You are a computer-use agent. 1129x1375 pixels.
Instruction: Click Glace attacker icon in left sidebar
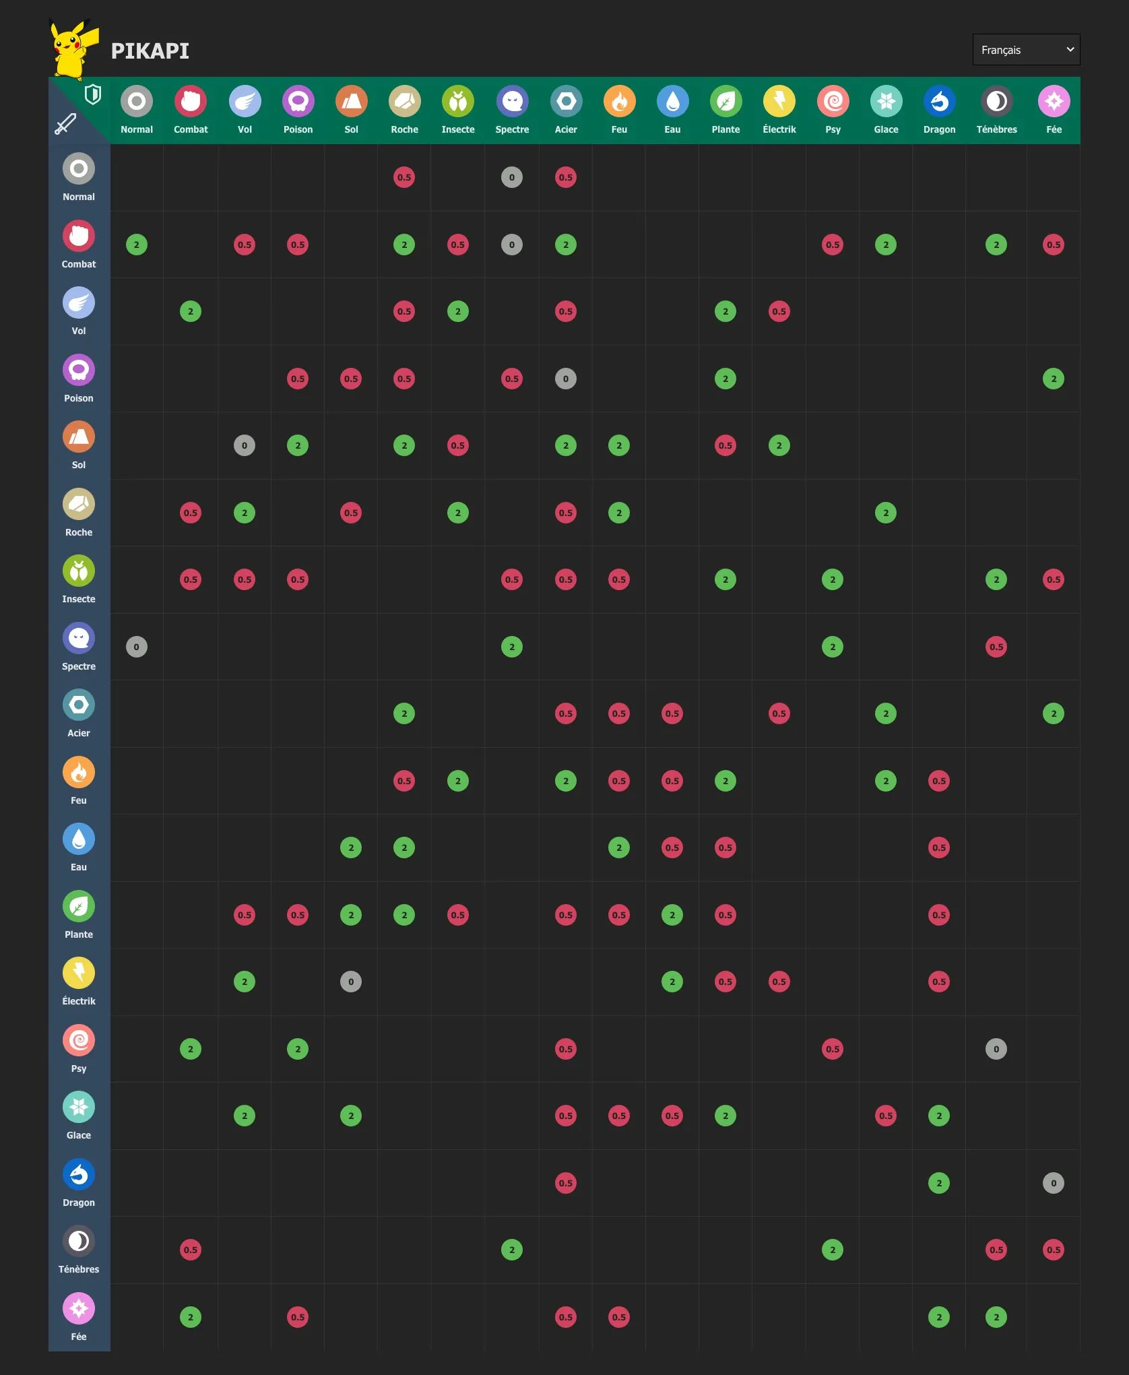(x=79, y=1107)
